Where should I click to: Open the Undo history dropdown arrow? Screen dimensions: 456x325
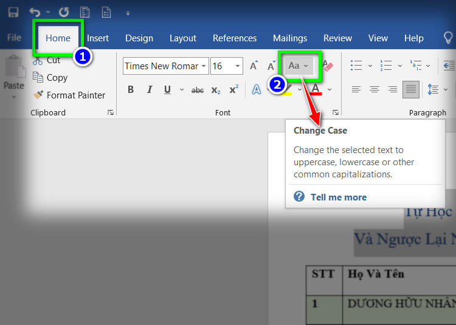[x=48, y=12]
